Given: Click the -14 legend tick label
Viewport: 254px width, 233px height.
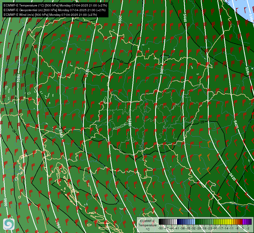Looking at the screenshot, I should (226, 228).
